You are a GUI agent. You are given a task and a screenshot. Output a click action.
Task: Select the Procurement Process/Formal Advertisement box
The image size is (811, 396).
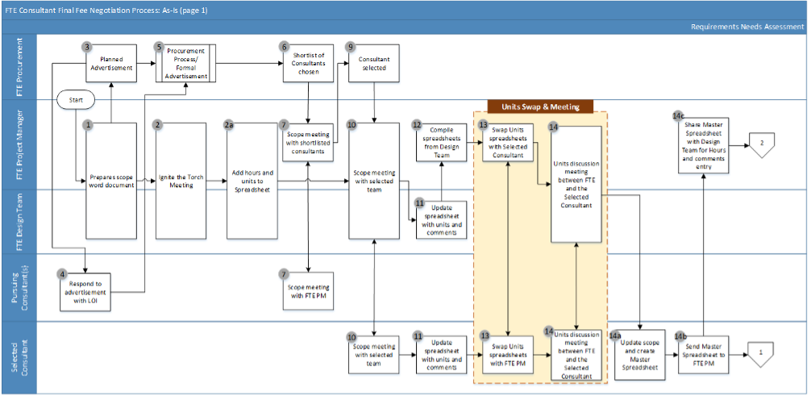[185, 64]
